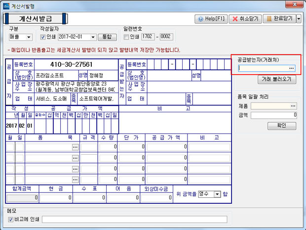The width and height of the screenshot is (306, 230).
Task: Expand the 2017-02-01 date picker dropdown
Action: click(x=93, y=37)
